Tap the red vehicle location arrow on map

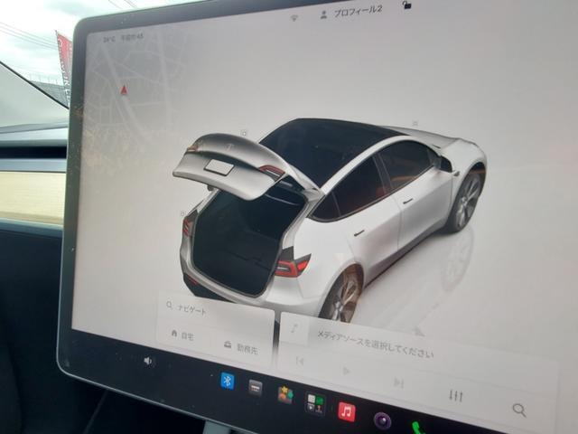(125, 90)
